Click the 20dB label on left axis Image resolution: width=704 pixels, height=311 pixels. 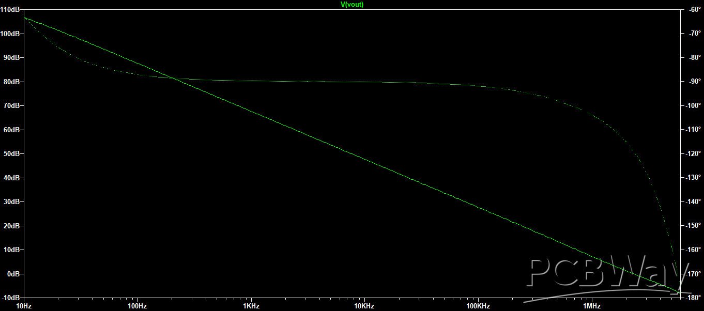point(12,226)
